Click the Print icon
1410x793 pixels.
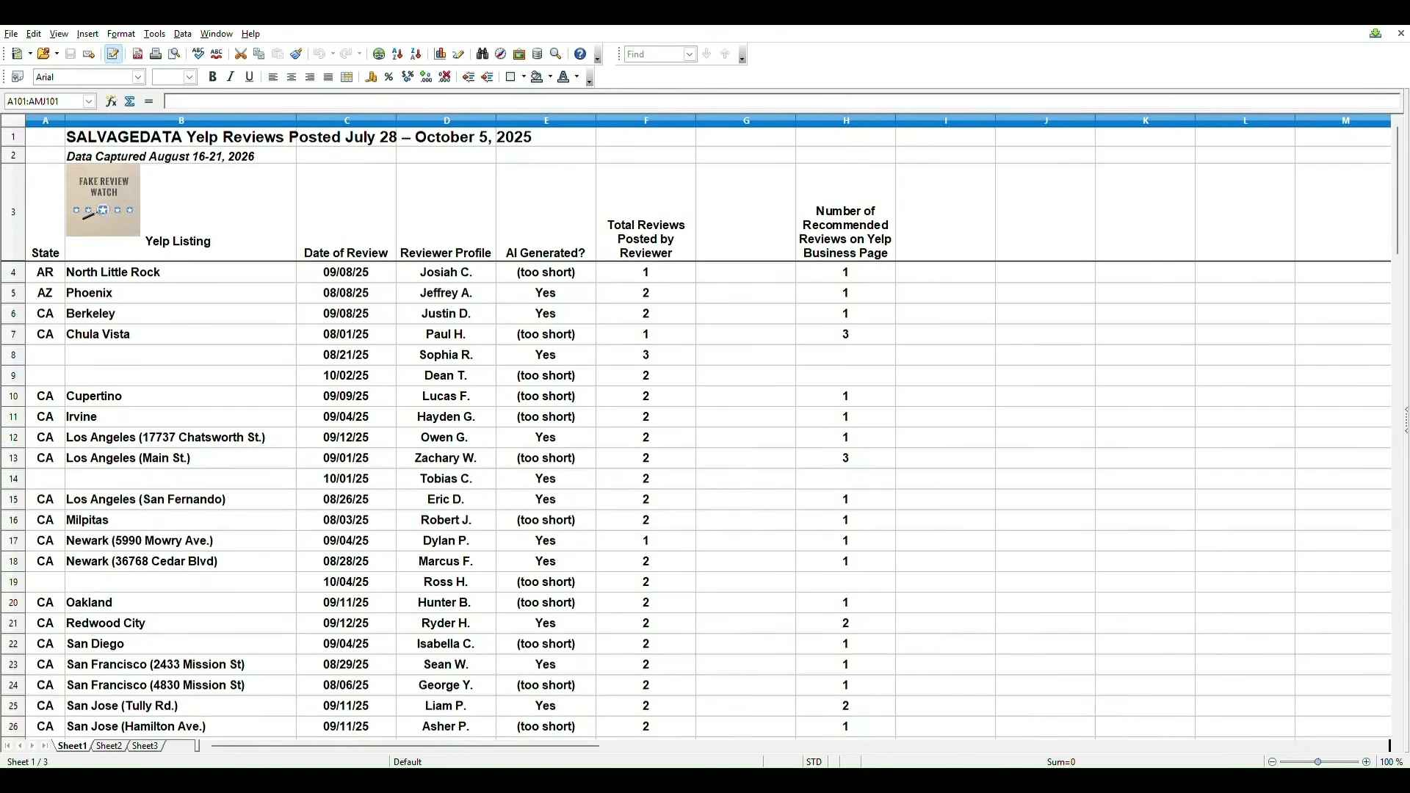(156, 54)
